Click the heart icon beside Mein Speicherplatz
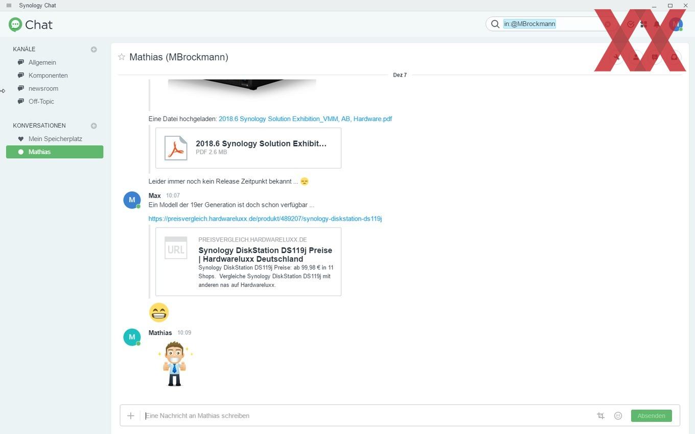The image size is (695, 434). (21, 139)
